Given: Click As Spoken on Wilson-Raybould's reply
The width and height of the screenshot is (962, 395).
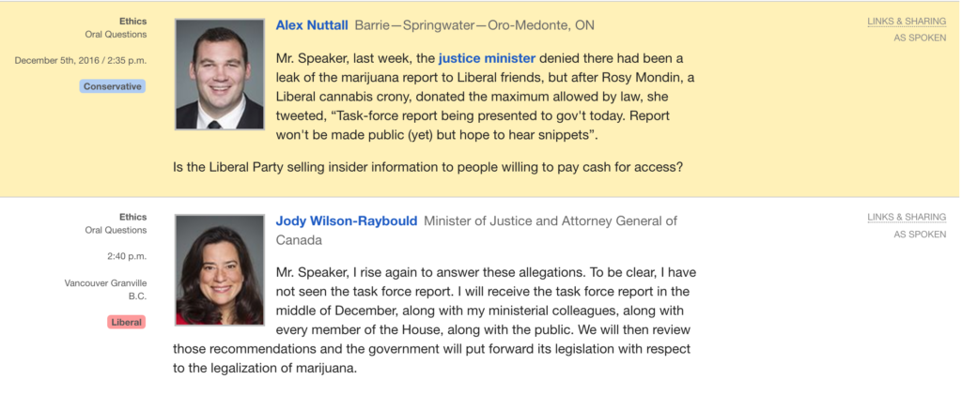Looking at the screenshot, I should pyautogui.click(x=920, y=234).
